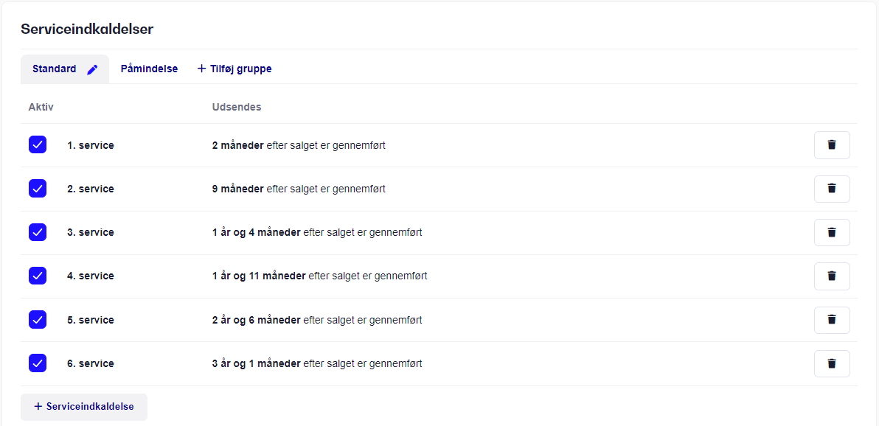Open the 2 måneder timing text
This screenshot has width=879, height=426.
pyautogui.click(x=237, y=146)
